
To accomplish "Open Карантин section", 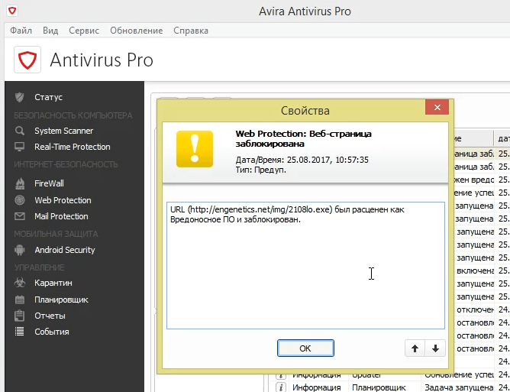I will click(53, 283).
